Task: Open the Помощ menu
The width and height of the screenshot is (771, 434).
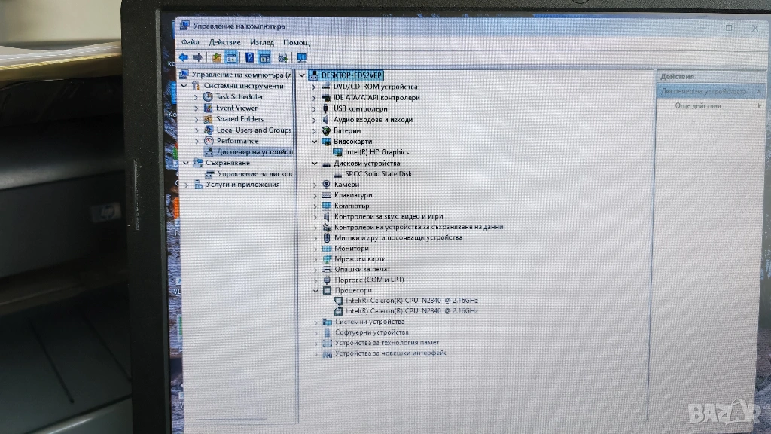Action: pyautogui.click(x=297, y=43)
